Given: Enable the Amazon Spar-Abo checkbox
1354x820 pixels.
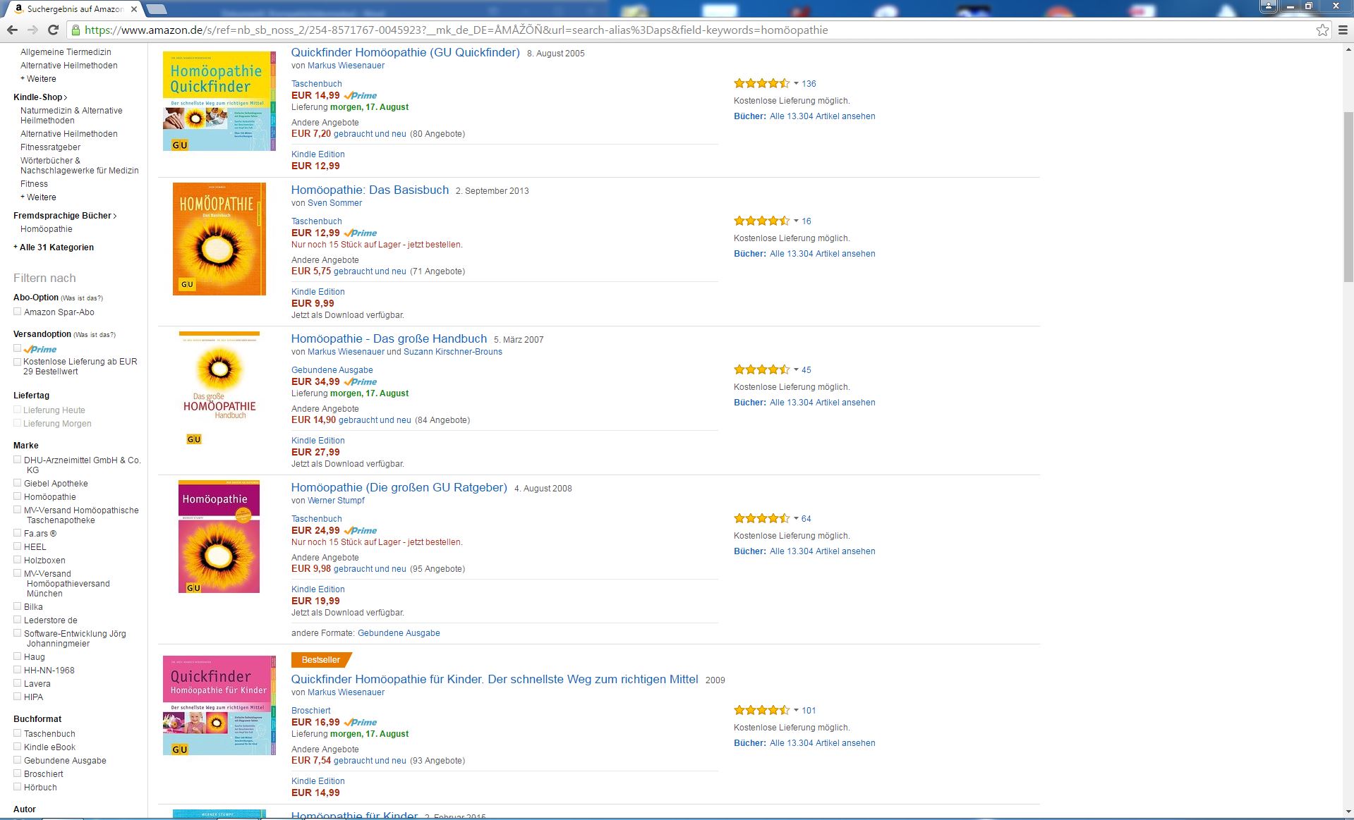Looking at the screenshot, I should coord(18,312).
